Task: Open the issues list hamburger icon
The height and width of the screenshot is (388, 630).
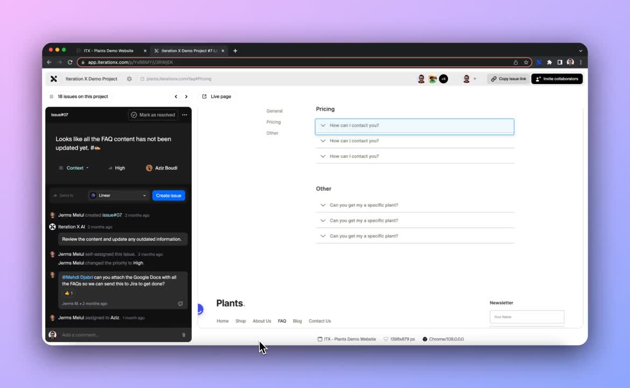Action: (x=52, y=96)
